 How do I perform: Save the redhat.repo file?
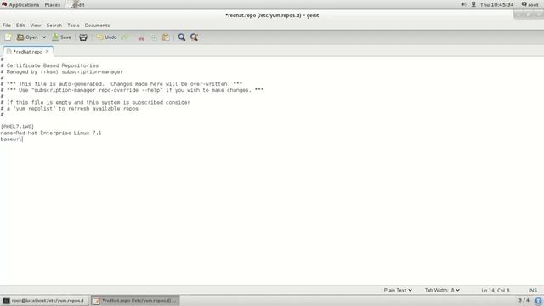point(61,37)
